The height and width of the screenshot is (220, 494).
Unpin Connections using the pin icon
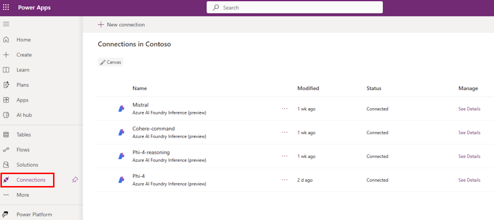pos(75,180)
